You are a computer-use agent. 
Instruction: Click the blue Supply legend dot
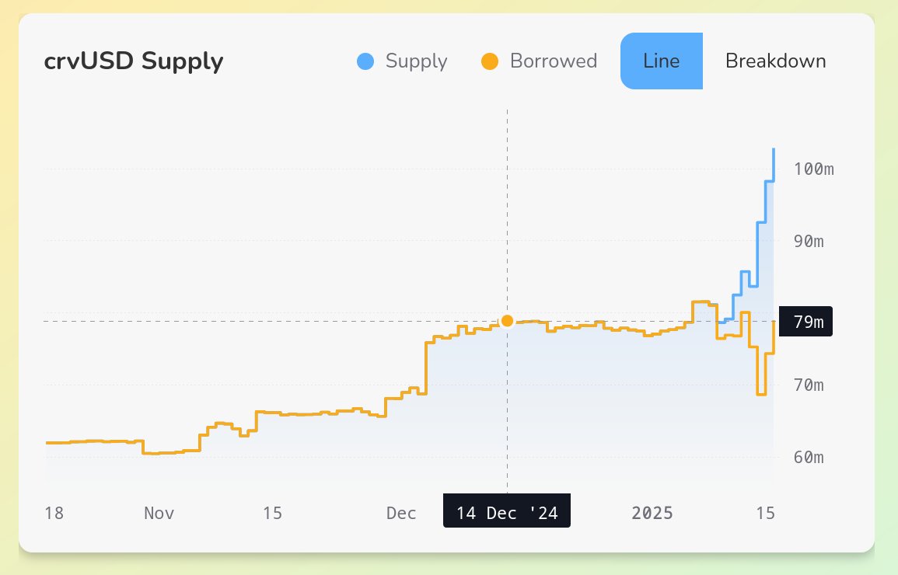365,61
